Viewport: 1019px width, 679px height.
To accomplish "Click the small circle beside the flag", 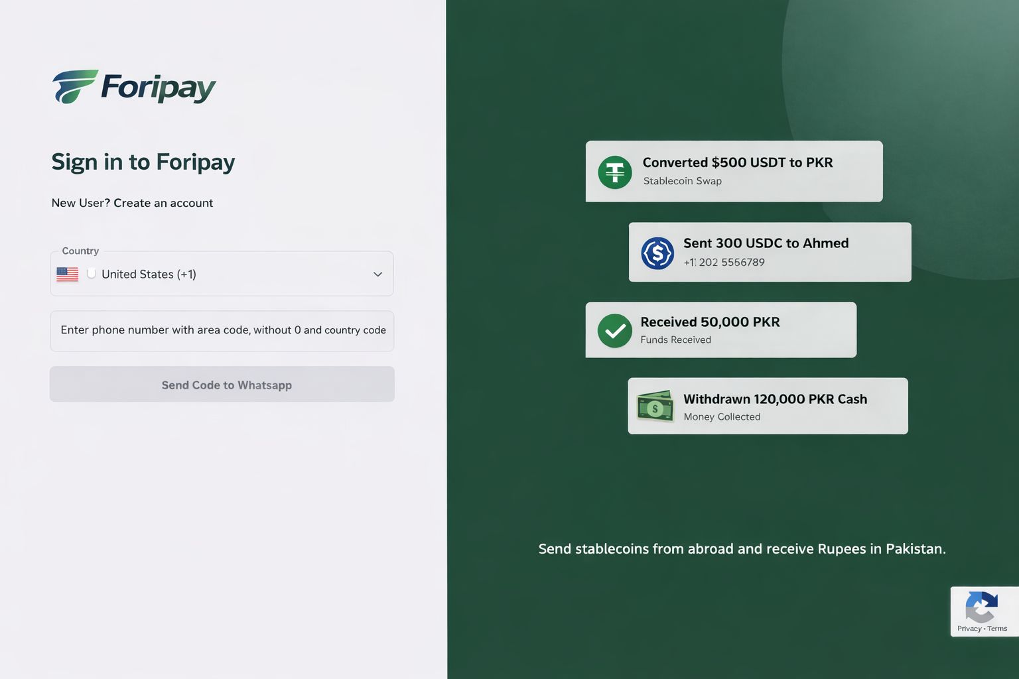I will pyautogui.click(x=92, y=273).
